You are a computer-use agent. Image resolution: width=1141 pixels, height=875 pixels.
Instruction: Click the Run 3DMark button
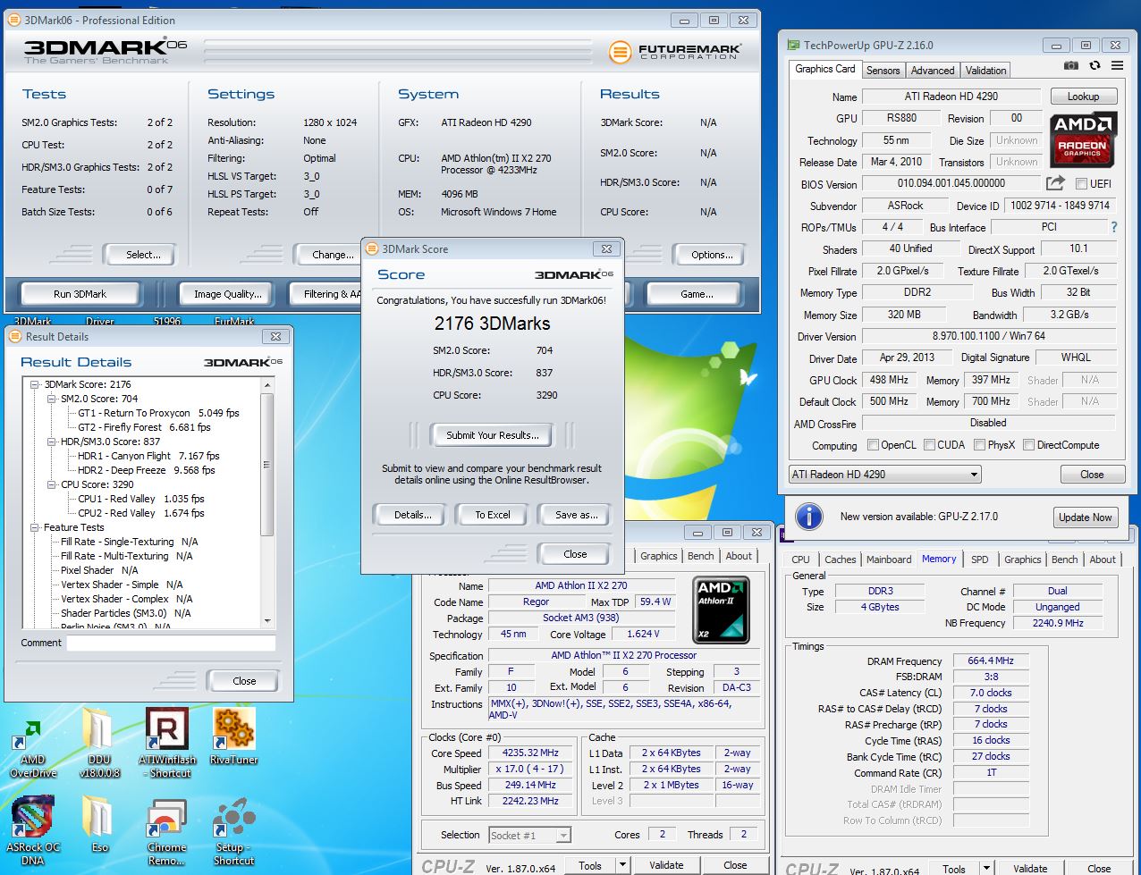click(80, 293)
